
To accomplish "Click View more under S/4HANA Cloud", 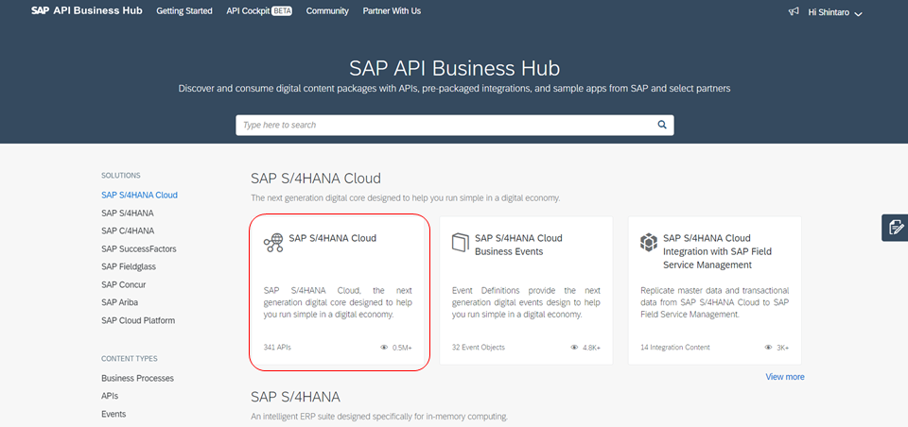I will tap(785, 377).
